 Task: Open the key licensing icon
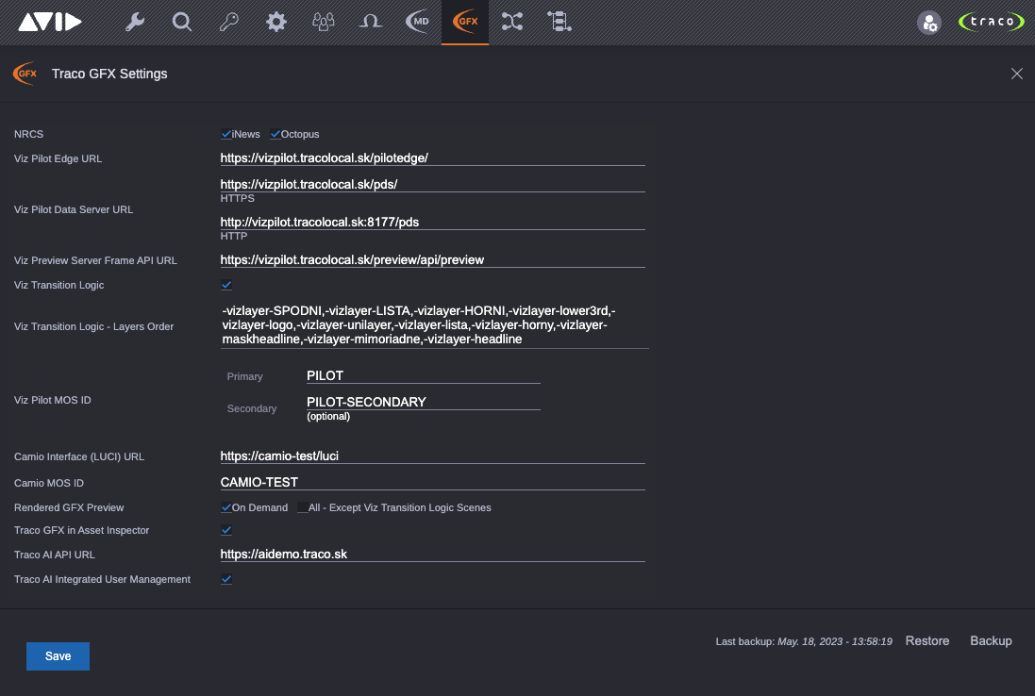229,22
